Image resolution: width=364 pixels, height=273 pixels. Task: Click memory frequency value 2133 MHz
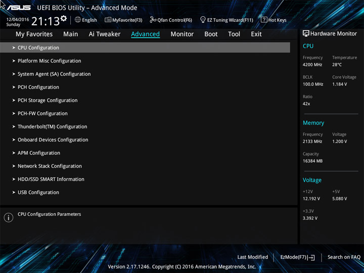point(312,142)
